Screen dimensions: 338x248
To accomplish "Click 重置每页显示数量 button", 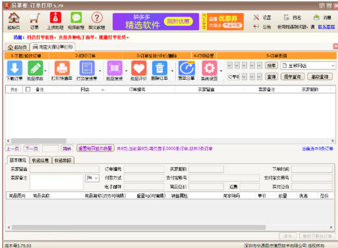I will pyautogui.click(x=96, y=149).
